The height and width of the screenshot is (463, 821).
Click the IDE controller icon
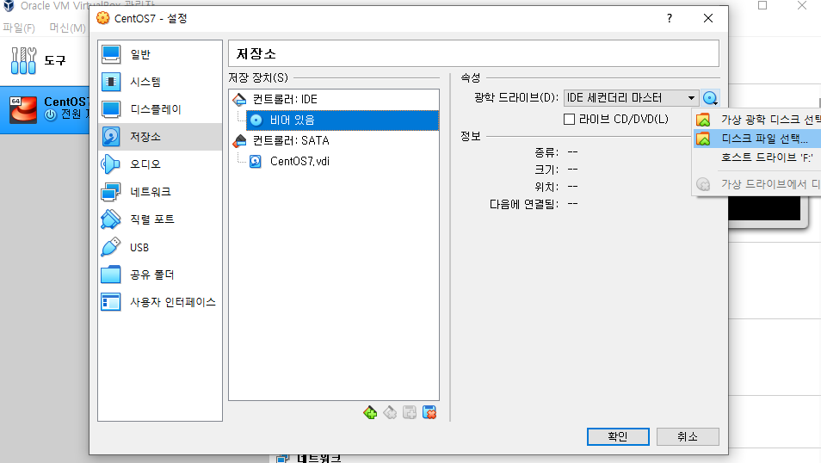pos(239,99)
